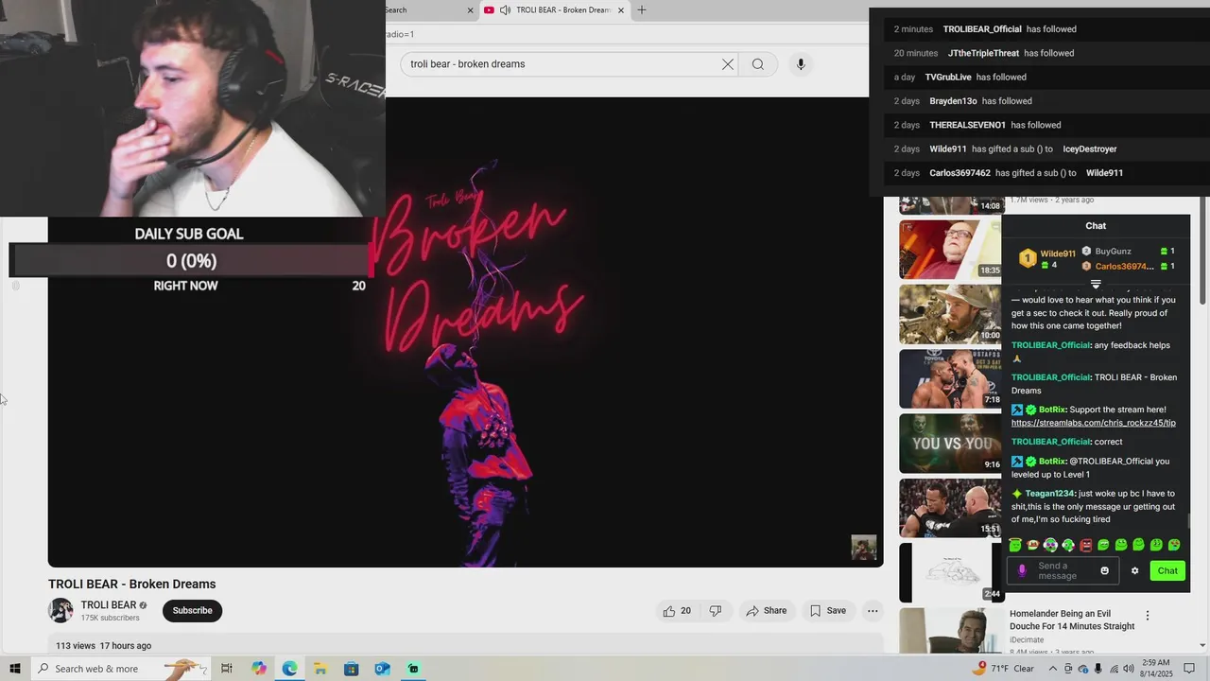
Task: Open the network Wi-Fi tray icon
Action: 1114,669
